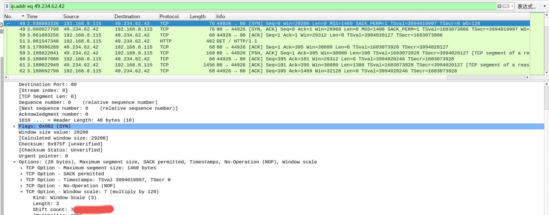Expand TCP Option No-Operation (NOP)
The image size is (549, 215).
(21, 186)
